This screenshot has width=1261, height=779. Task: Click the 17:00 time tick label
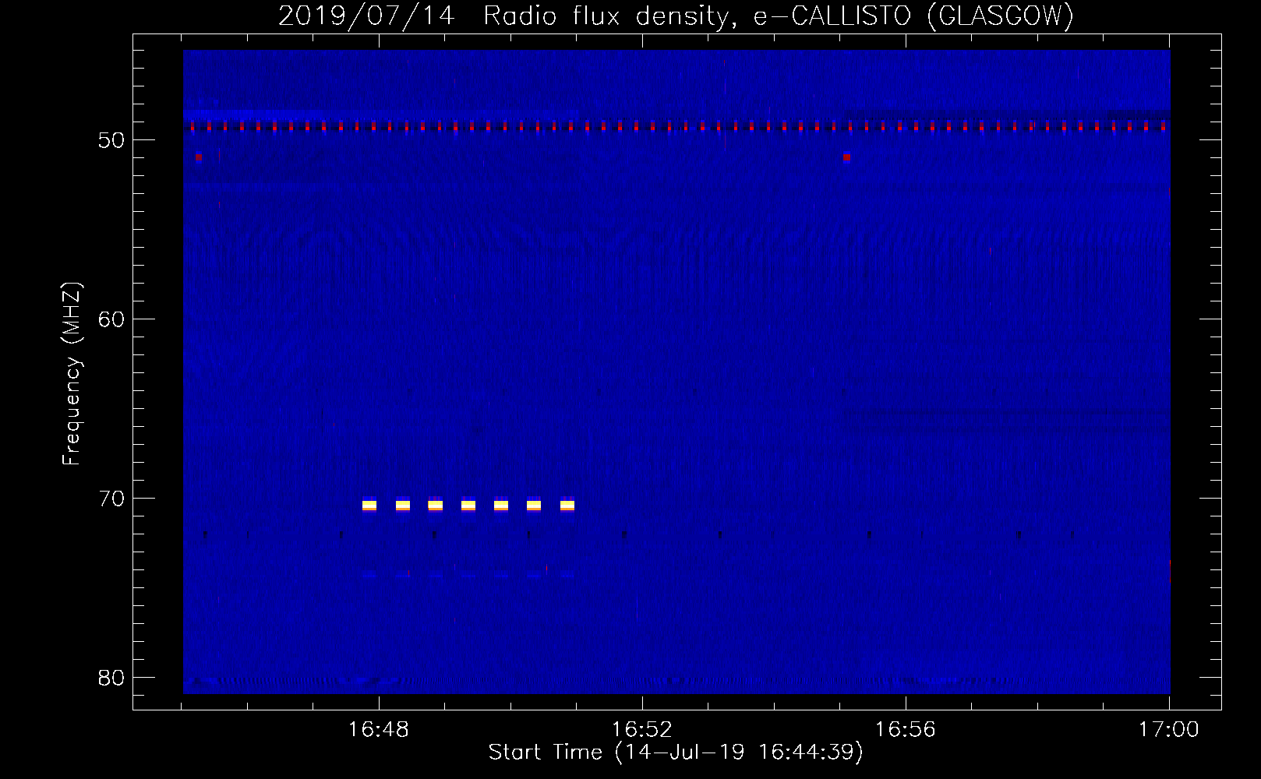click(x=1168, y=730)
